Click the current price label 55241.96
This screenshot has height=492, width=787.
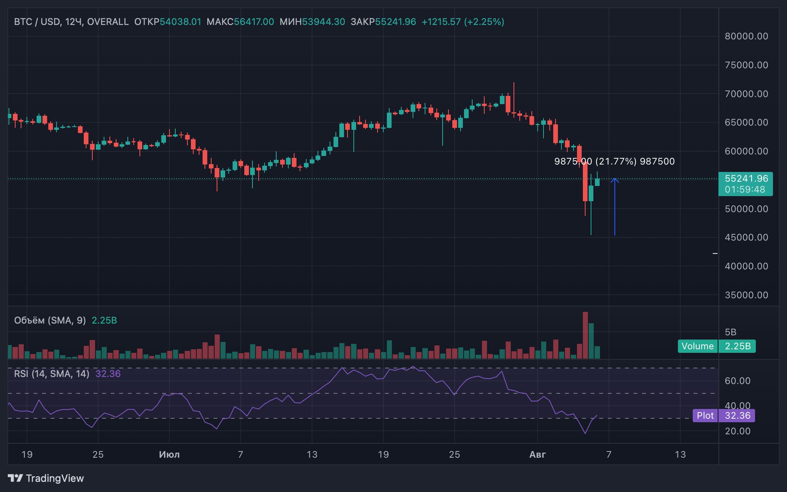pos(746,179)
